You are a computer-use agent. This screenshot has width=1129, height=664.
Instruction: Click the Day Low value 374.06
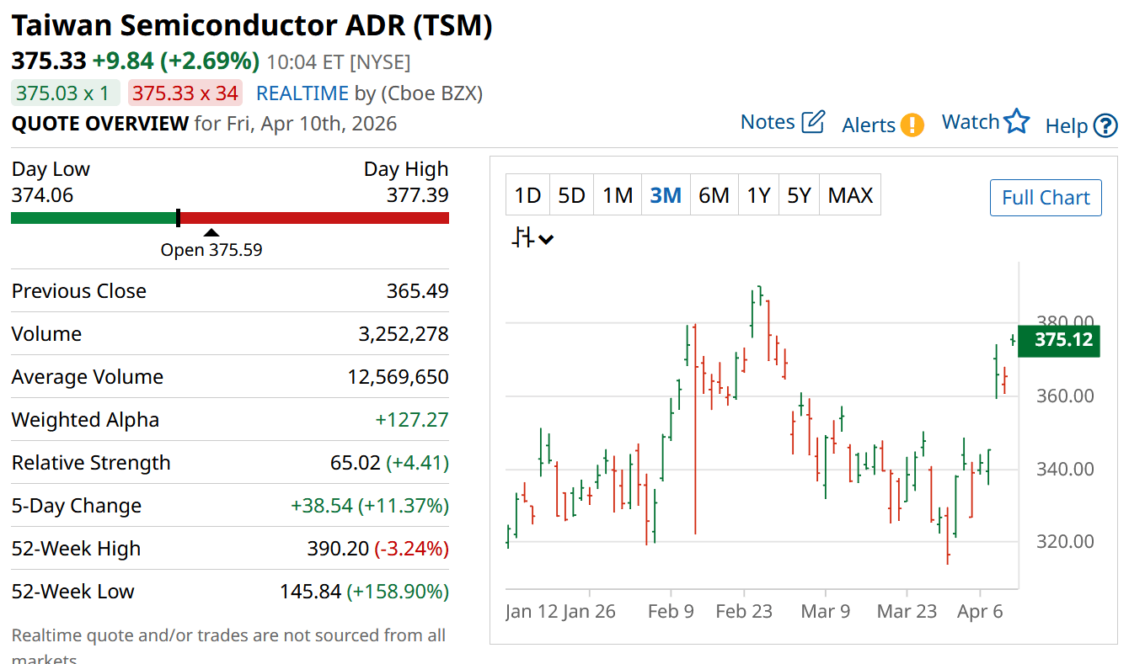pos(42,195)
